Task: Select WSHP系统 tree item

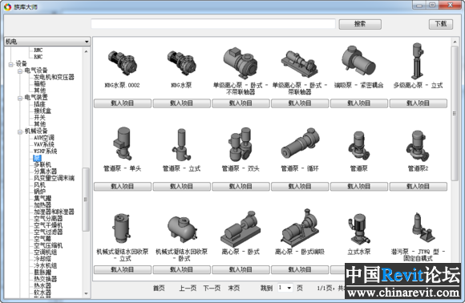Action: pos(46,151)
